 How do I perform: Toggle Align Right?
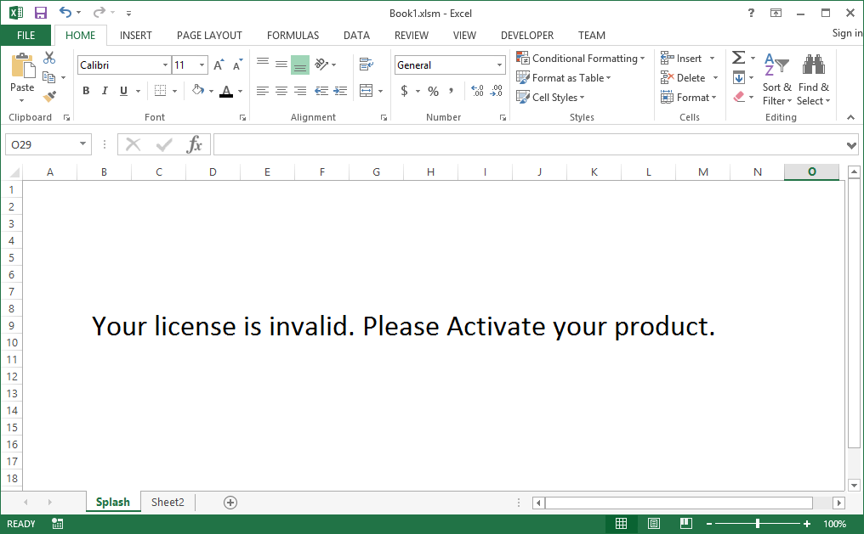[x=300, y=91]
